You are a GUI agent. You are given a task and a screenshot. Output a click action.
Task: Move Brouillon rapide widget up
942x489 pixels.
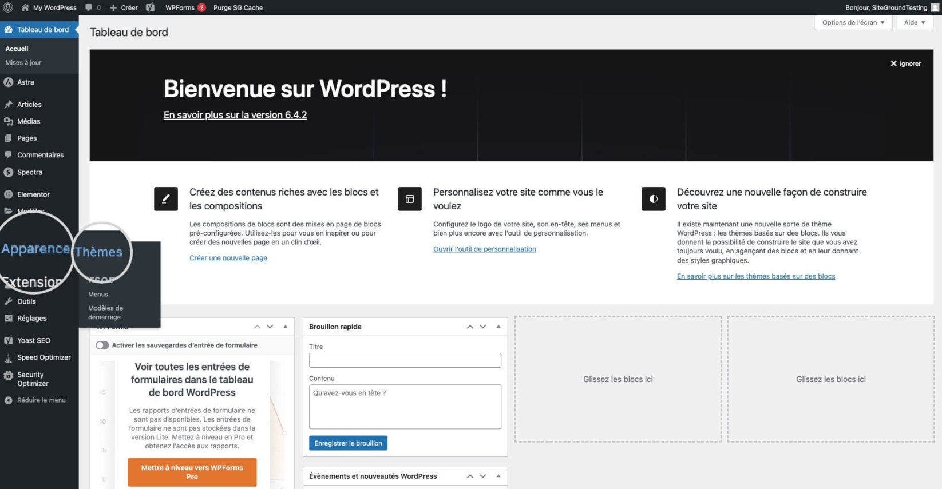470,327
